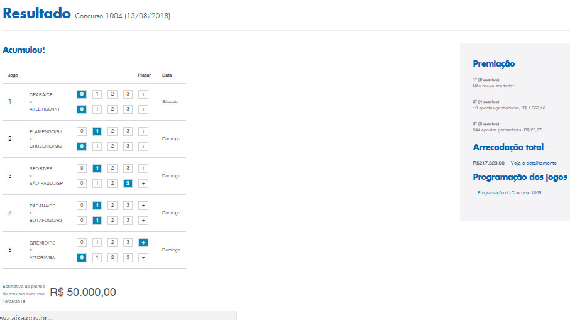Select the plus box for Cruzeiro/MG
This screenshot has width=570, height=320.
(x=143, y=146)
